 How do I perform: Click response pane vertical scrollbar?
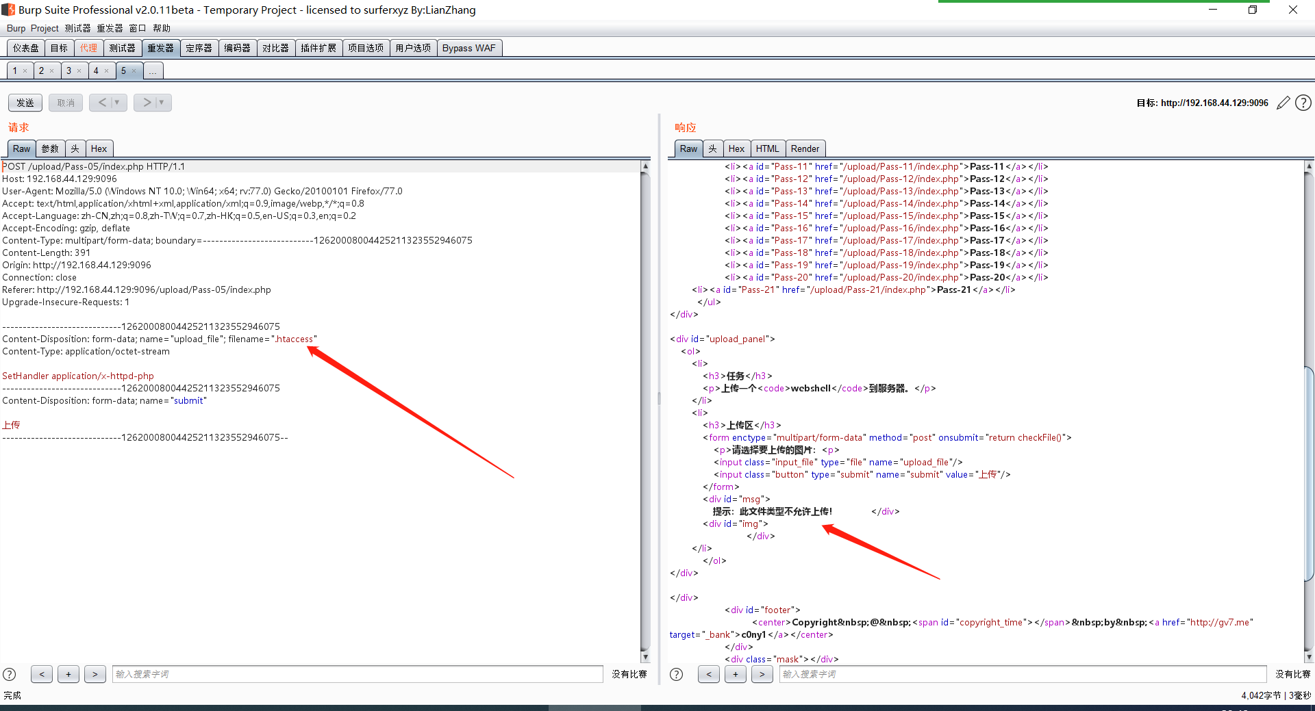pos(1310,472)
